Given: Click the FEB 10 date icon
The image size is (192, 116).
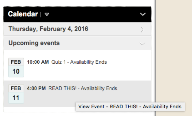Looking at the screenshot, I should click(16, 68).
